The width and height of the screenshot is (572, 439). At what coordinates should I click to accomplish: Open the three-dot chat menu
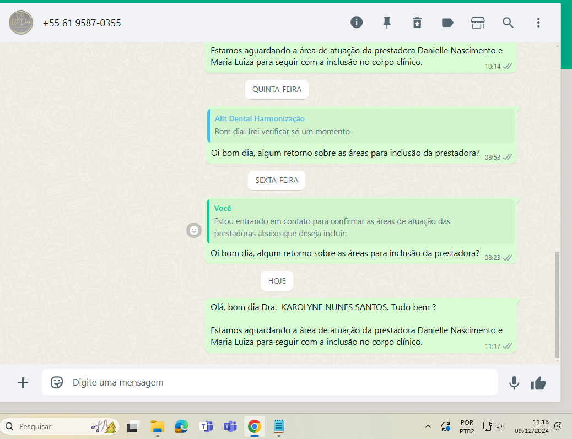[x=538, y=23]
